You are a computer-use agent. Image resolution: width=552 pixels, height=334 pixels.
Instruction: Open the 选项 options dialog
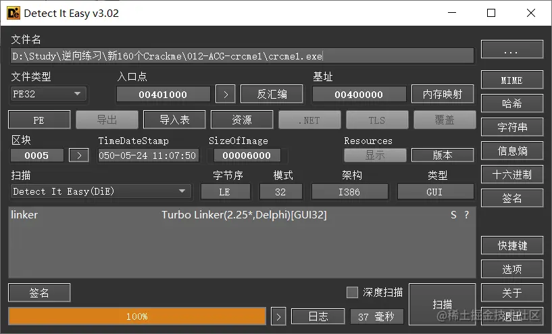point(512,269)
